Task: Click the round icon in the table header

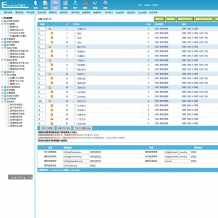Action: (54, 24)
